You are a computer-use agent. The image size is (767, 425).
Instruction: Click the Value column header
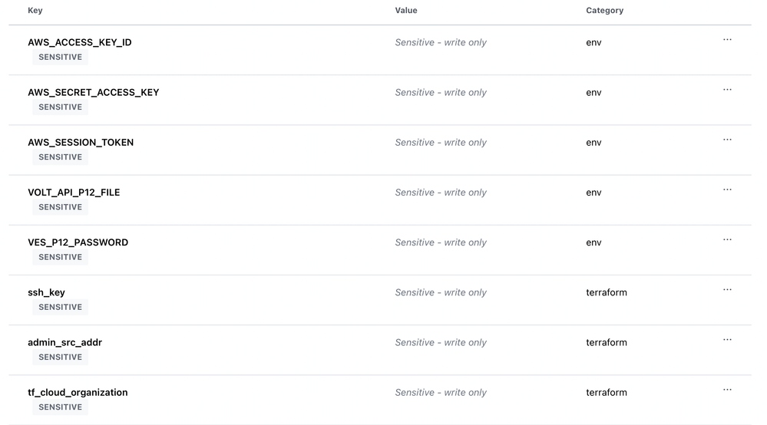tap(406, 11)
